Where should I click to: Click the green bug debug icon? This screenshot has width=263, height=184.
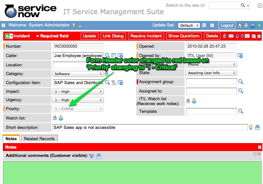click(259, 25)
